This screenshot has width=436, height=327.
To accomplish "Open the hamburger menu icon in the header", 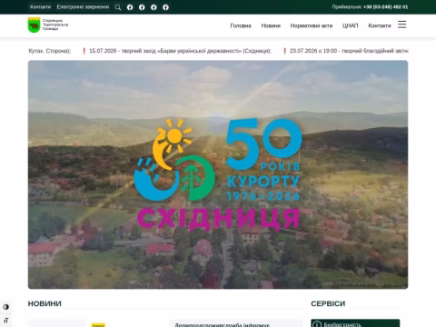I will 401,25.
